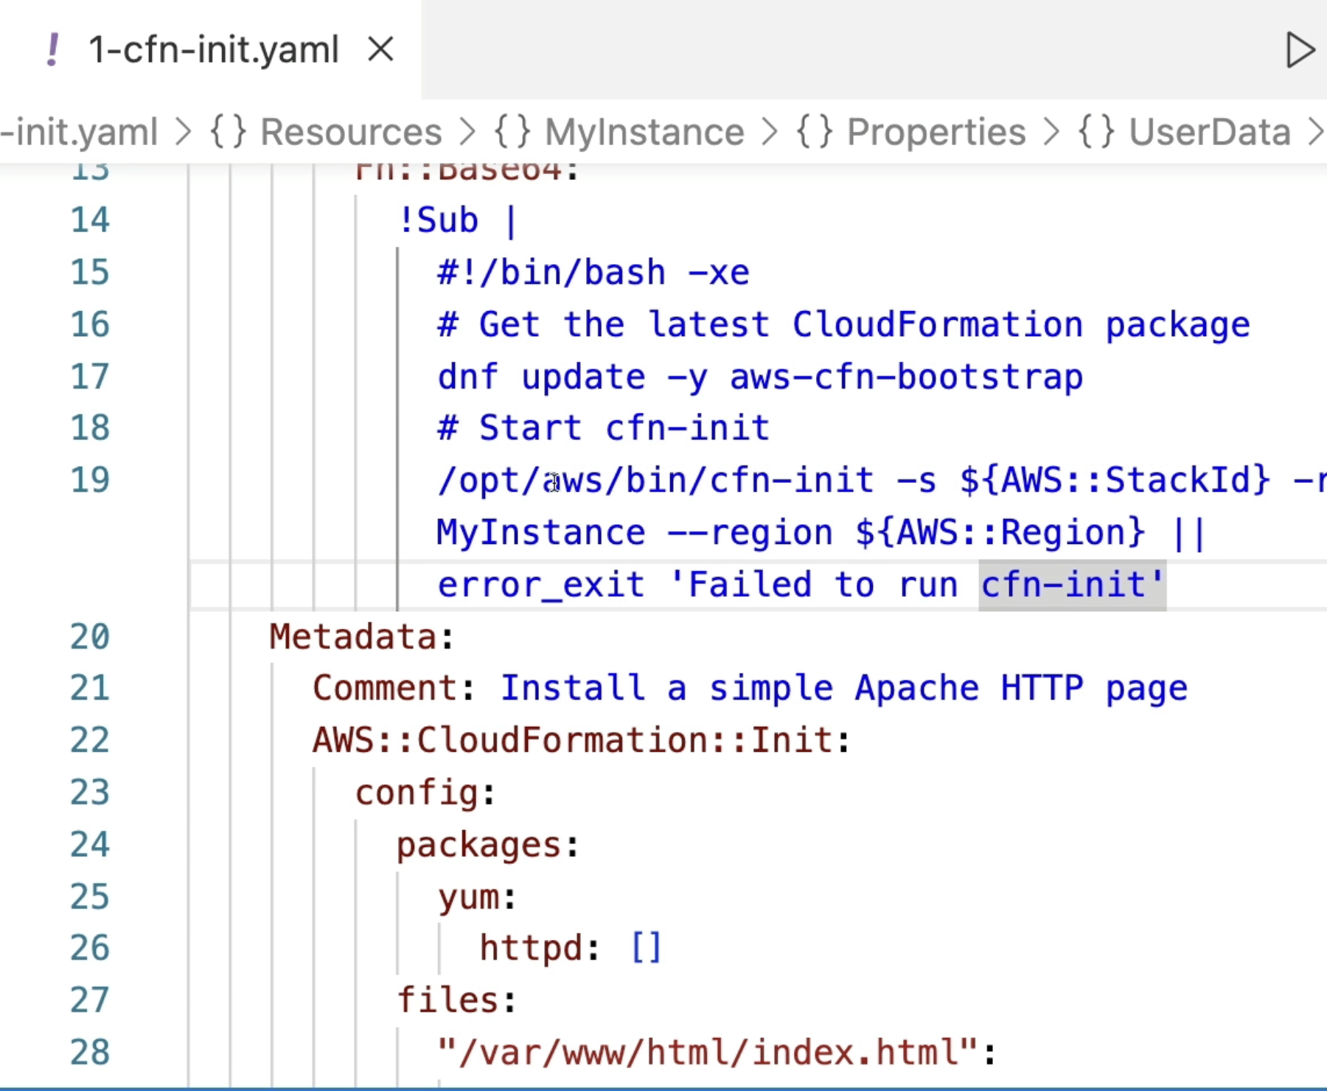
Task: Click the 'httpd:' key
Action: point(540,949)
